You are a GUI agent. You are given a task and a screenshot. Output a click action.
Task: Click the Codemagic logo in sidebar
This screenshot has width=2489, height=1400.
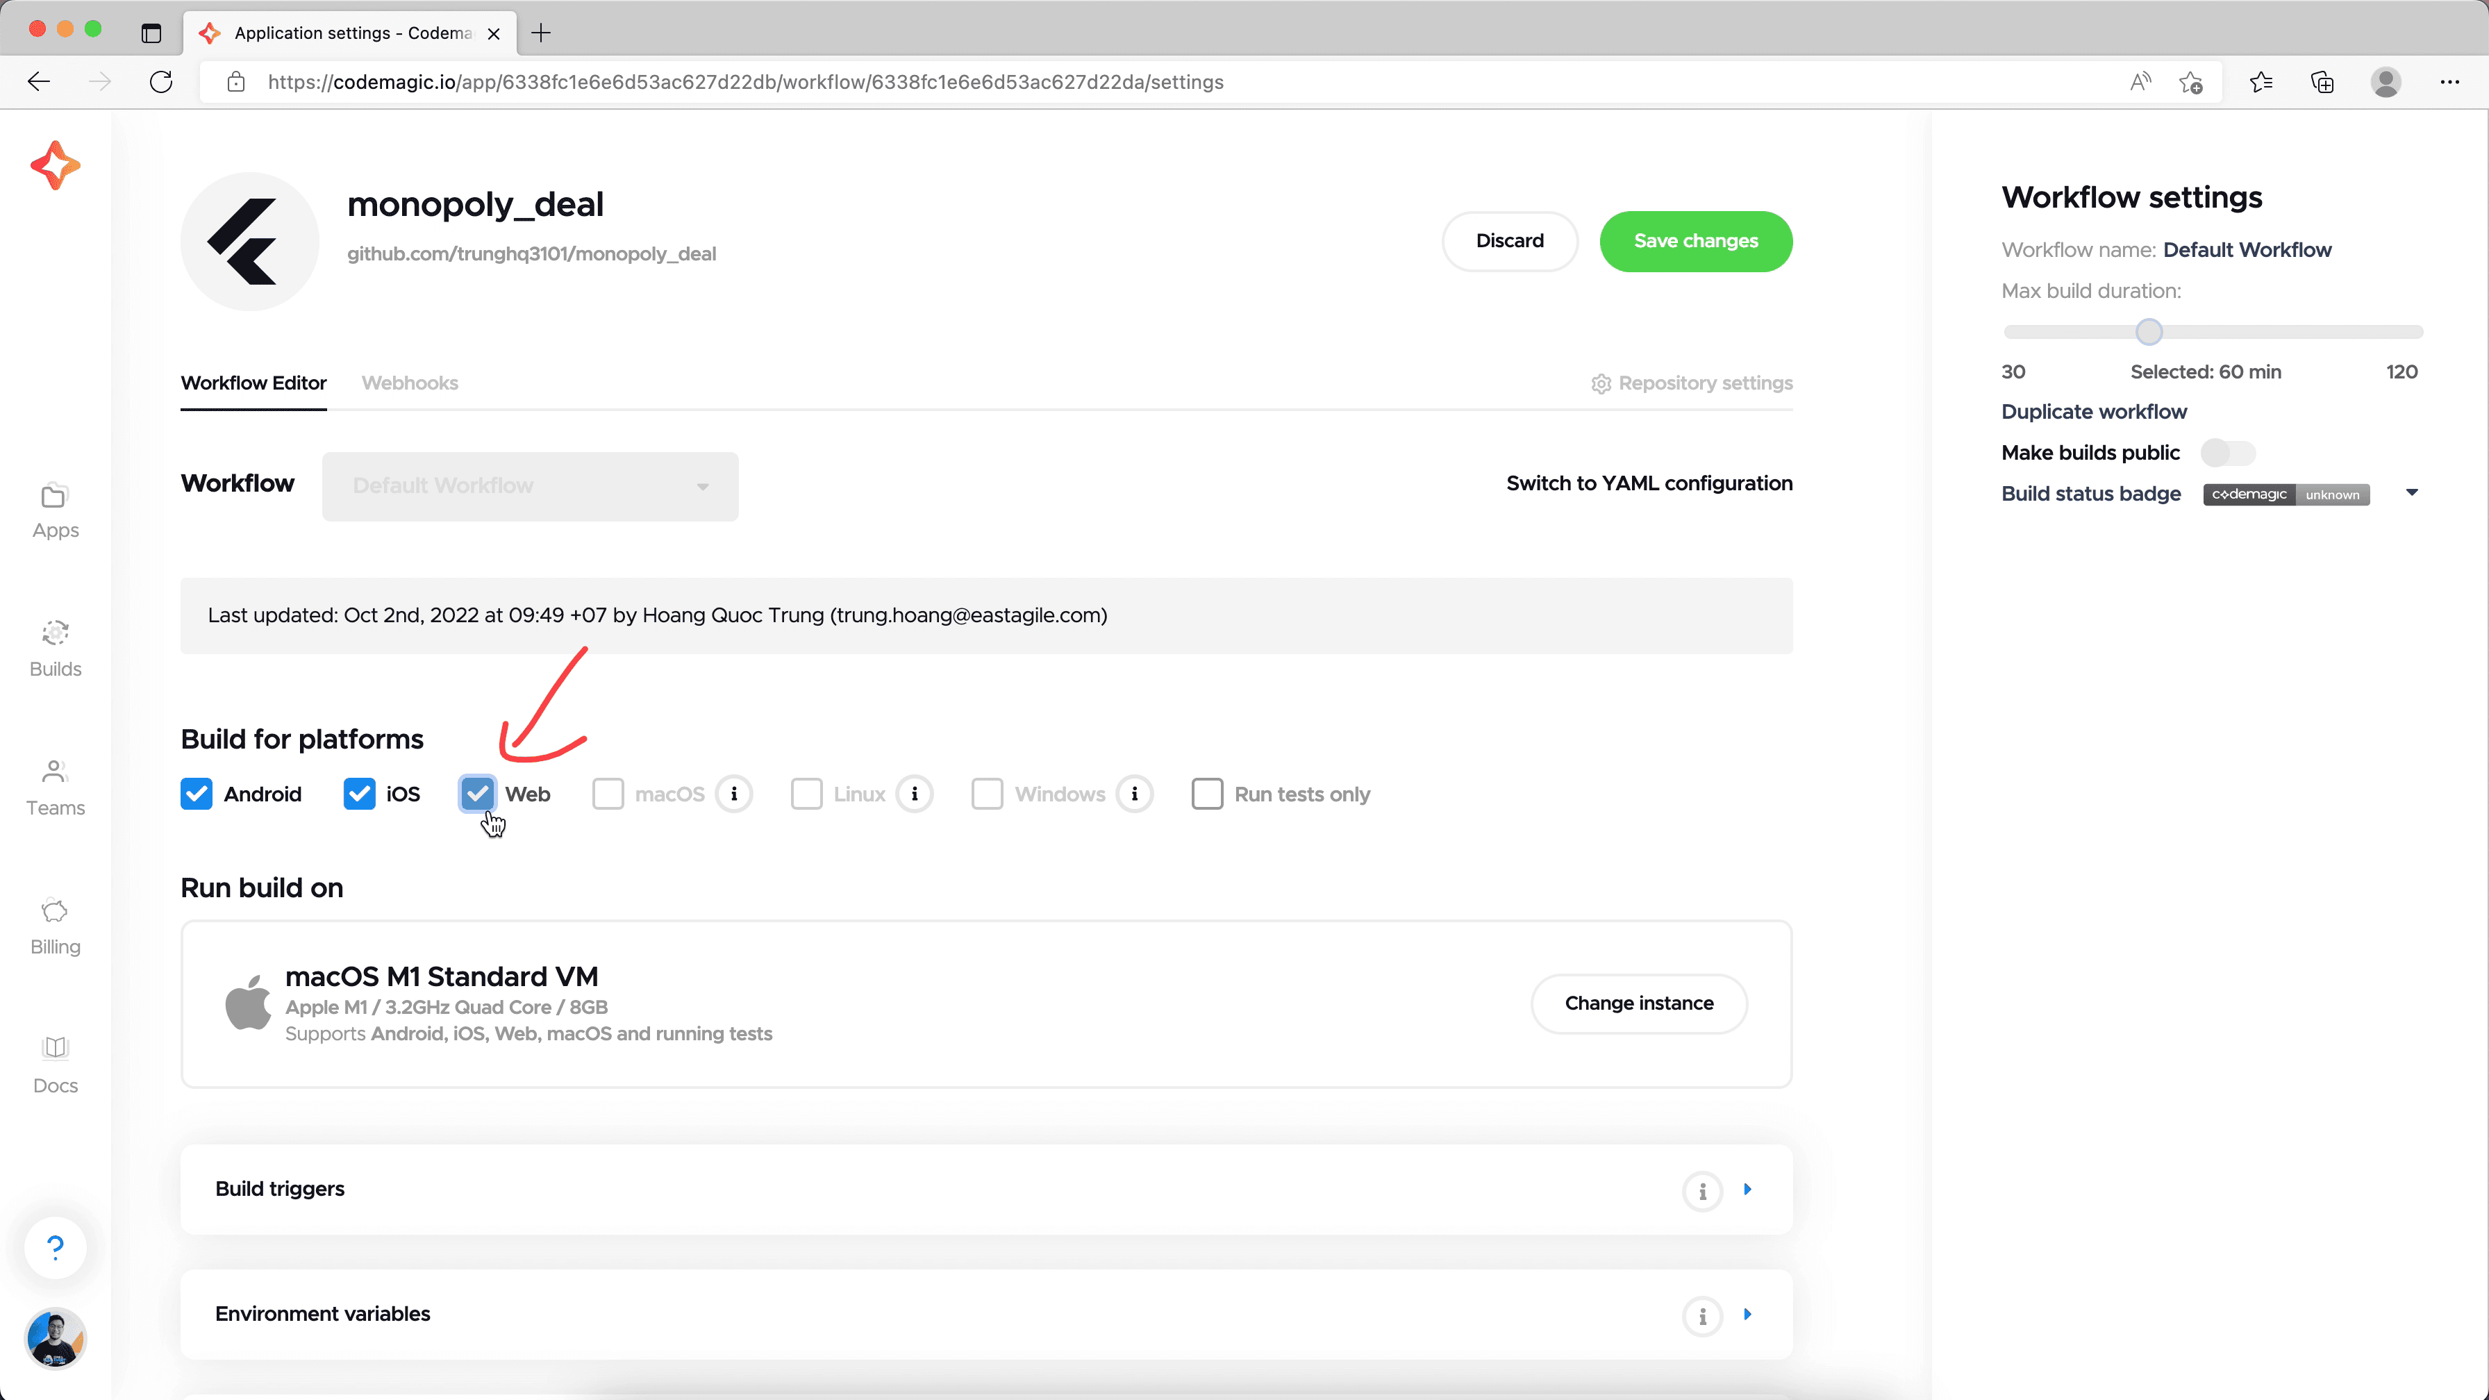55,165
